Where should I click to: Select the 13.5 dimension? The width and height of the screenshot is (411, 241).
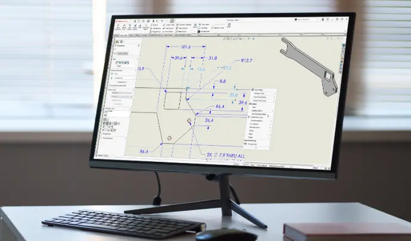point(201,70)
